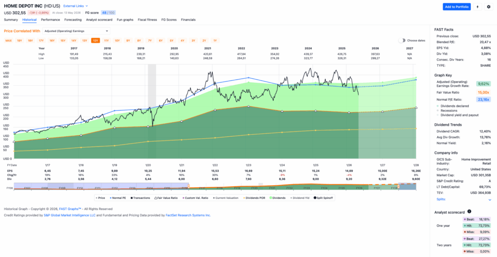Click the 2021 EPS value 11,94
This screenshot has width=497, height=257.
(182, 171)
